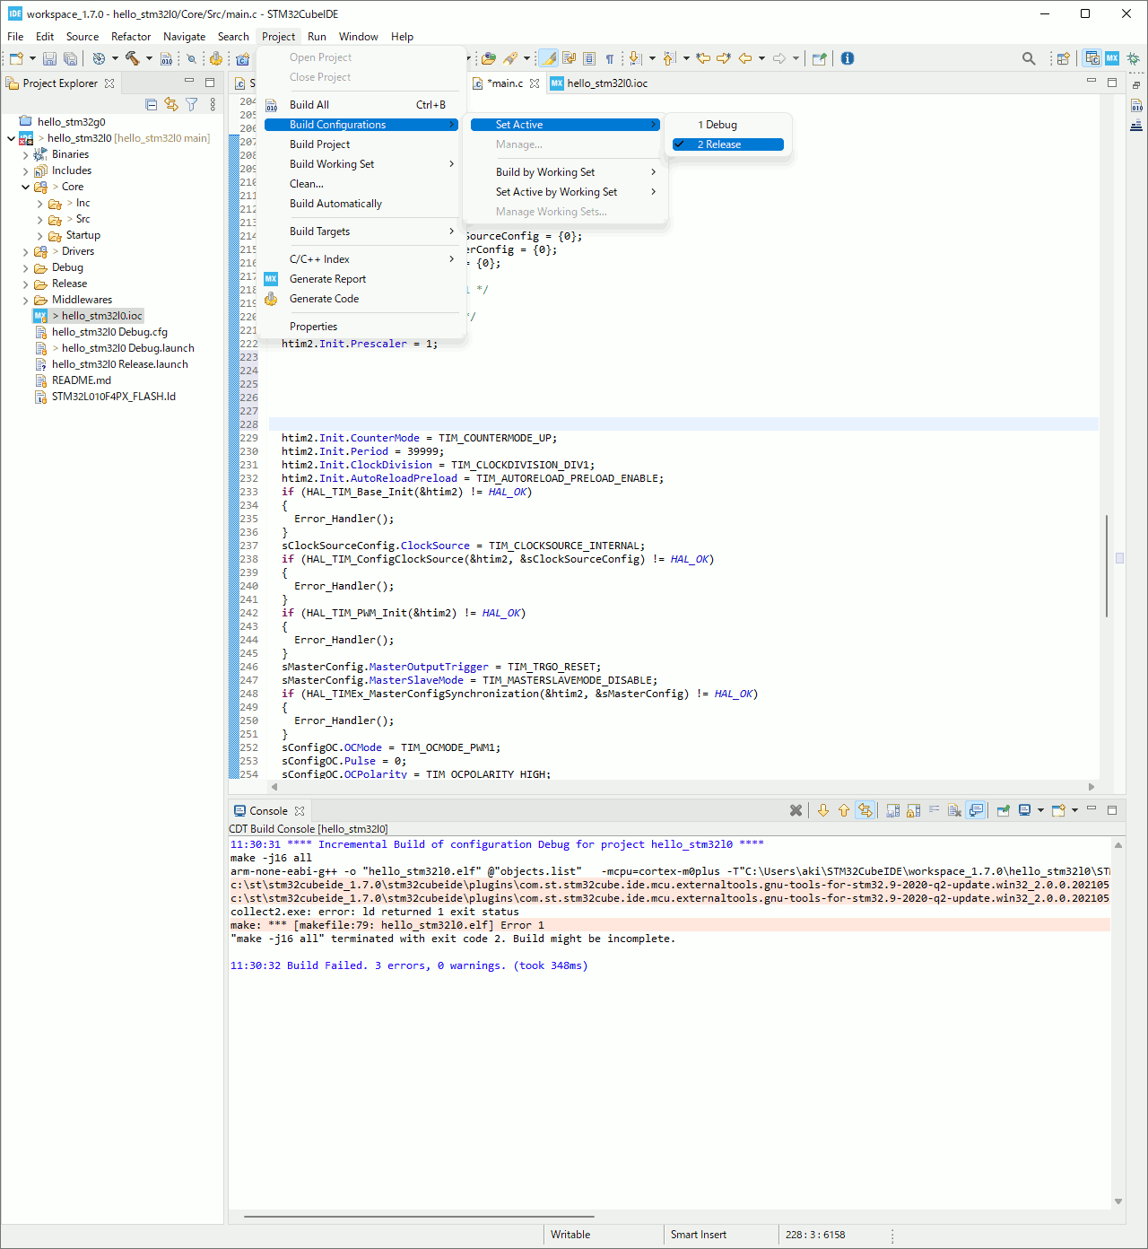Click the console vertical scrollbar down arrow
Image resolution: width=1148 pixels, height=1249 pixels.
coord(1118,1201)
